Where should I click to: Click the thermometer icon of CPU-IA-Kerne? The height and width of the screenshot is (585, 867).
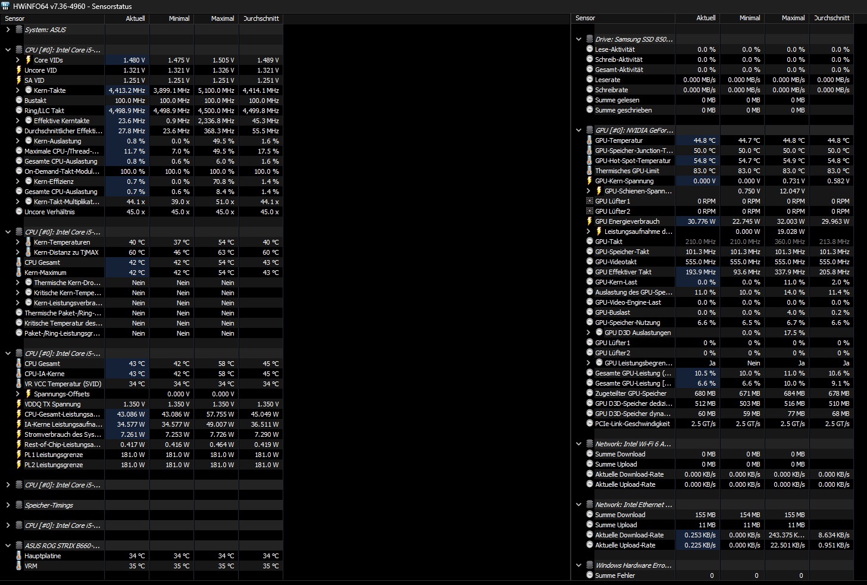(x=18, y=374)
